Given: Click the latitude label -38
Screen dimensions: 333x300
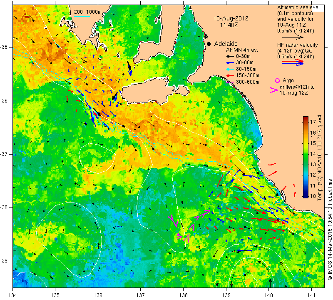Looking at the screenshot, I should click(4, 207).
